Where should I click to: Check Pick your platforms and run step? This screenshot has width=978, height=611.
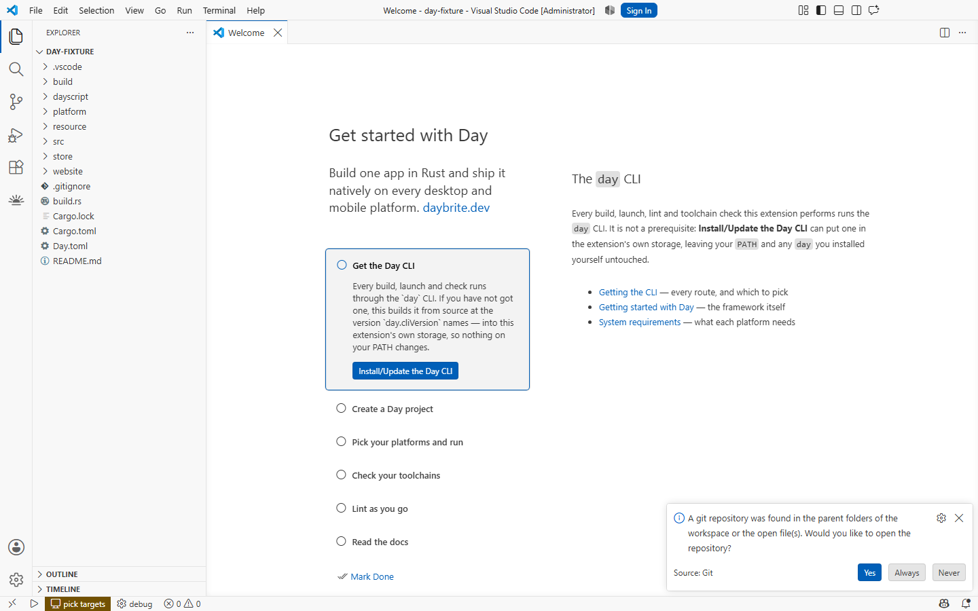point(342,441)
